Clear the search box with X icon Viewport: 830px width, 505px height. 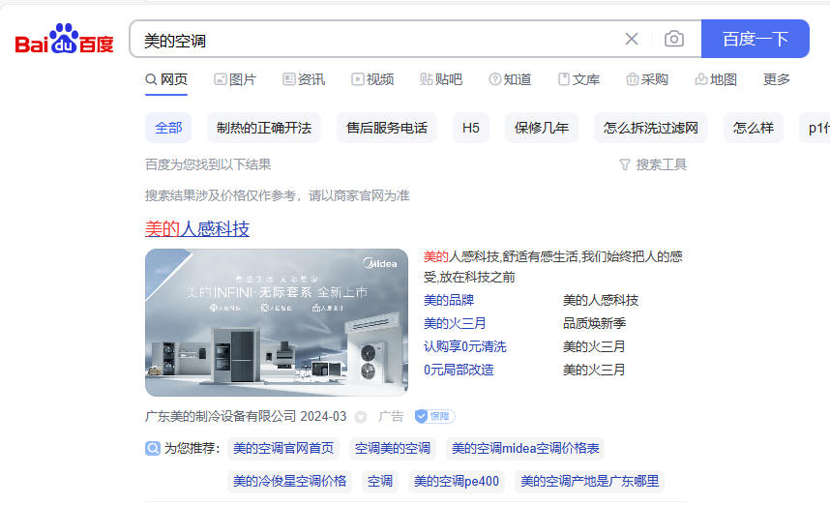pyautogui.click(x=632, y=39)
